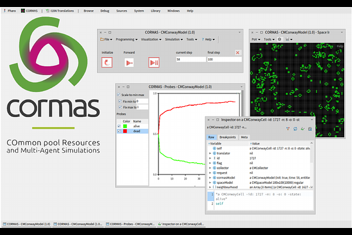Screen dimensions: 352x235
Task: Switch to CORMAS Probes window in the taskbar
Action: [x=130, y=224]
